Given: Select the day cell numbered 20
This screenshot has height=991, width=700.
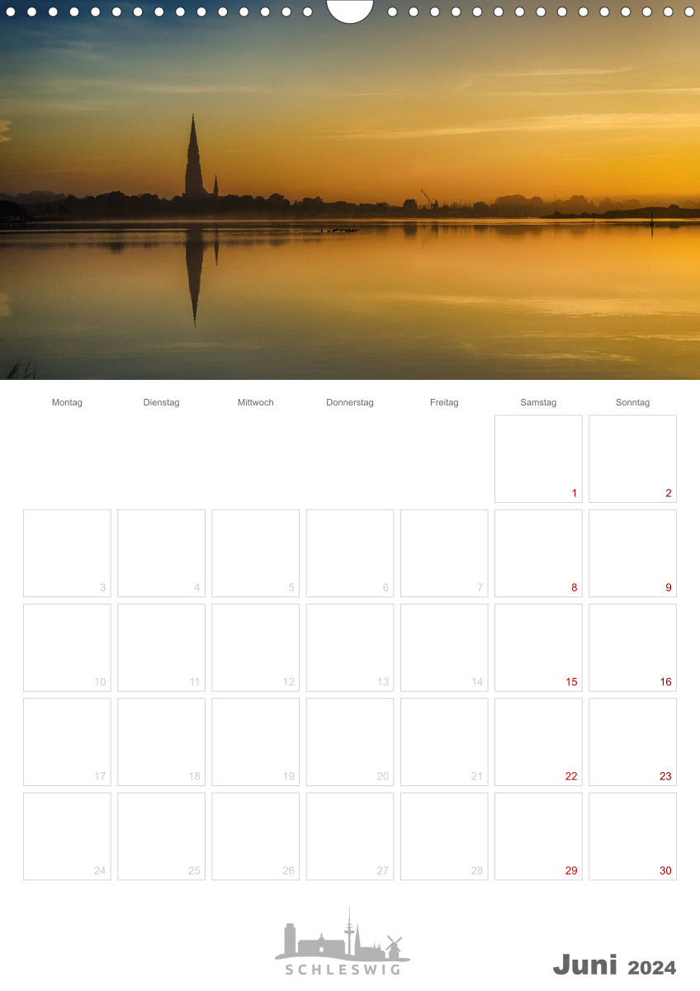Looking at the screenshot, I should coord(350,742).
